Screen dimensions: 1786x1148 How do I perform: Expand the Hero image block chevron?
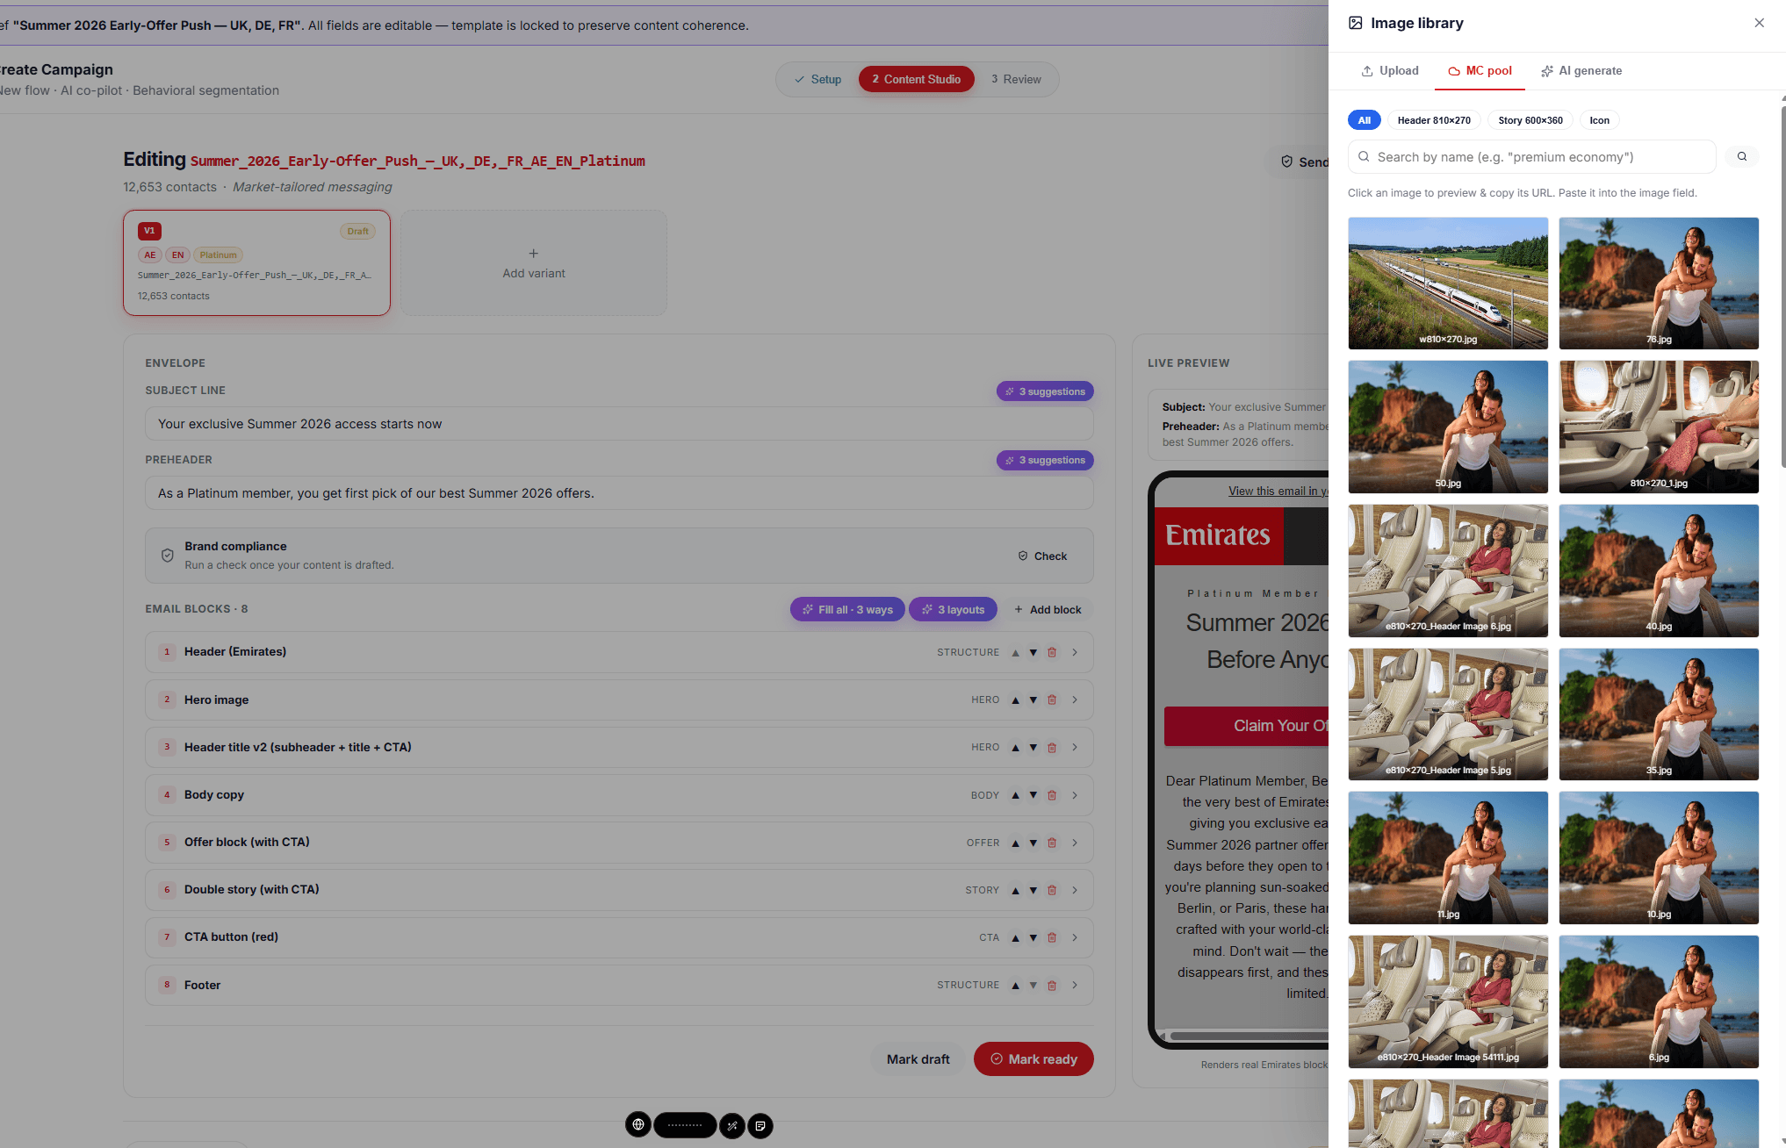pyautogui.click(x=1075, y=700)
